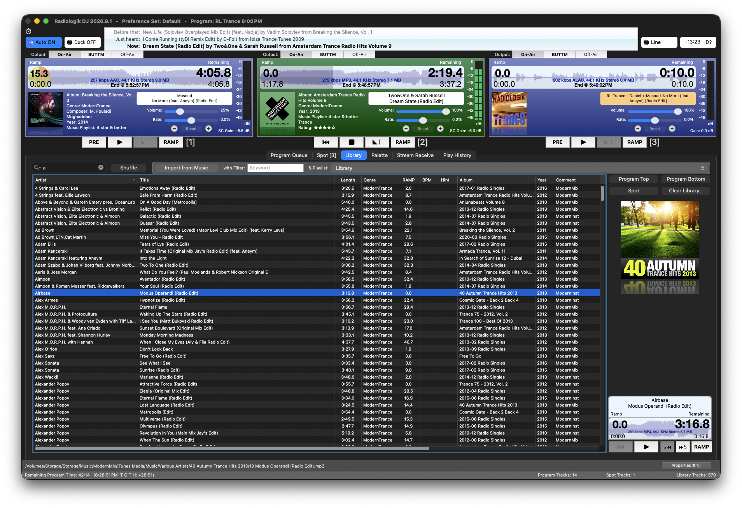
Task: Set deck 3 output to Off-Air
Action: pyautogui.click(x=591, y=54)
